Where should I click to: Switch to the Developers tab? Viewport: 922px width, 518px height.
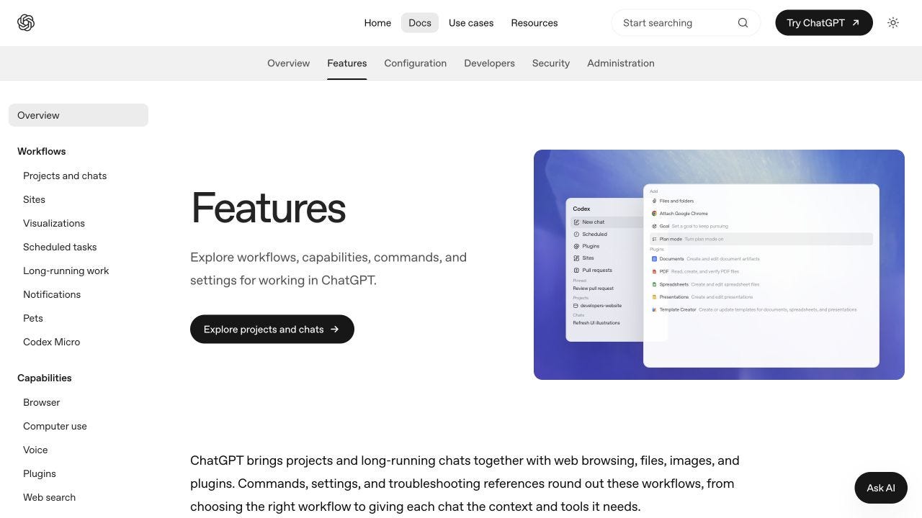click(489, 63)
